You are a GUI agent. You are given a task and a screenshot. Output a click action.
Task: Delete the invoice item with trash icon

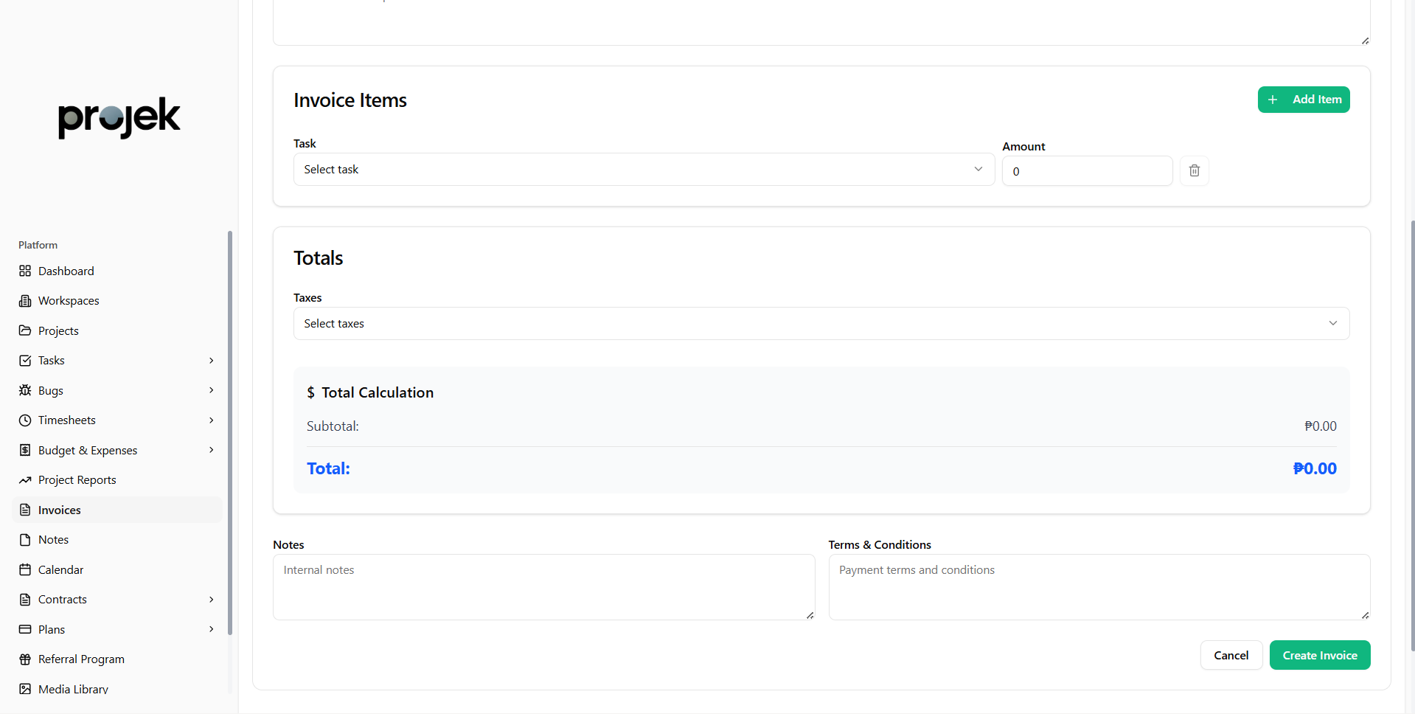pyautogui.click(x=1194, y=171)
